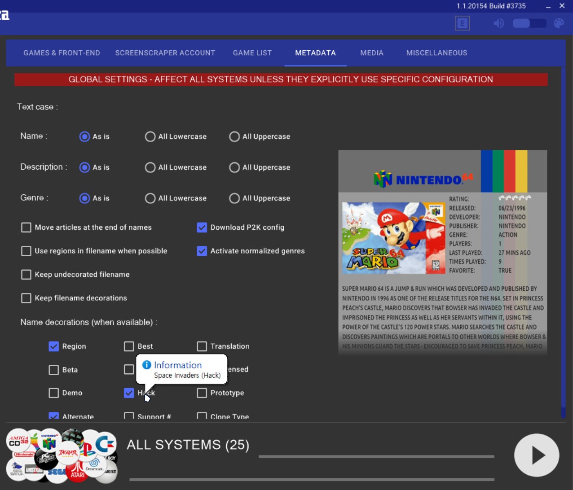The height and width of the screenshot is (490, 573).
Task: Click the red Atari system logo
Action: tap(77, 472)
